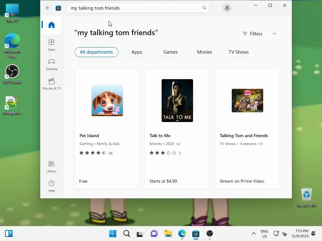Viewport: 322px width, 241px height.
Task: Open Microsoft Edge desktop shortcut
Action: pos(12,46)
